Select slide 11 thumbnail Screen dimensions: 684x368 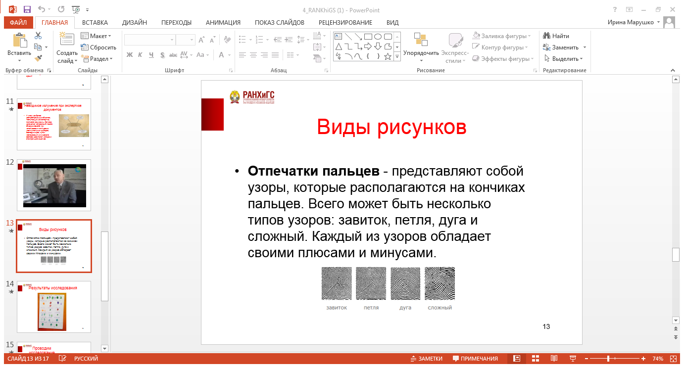point(54,124)
